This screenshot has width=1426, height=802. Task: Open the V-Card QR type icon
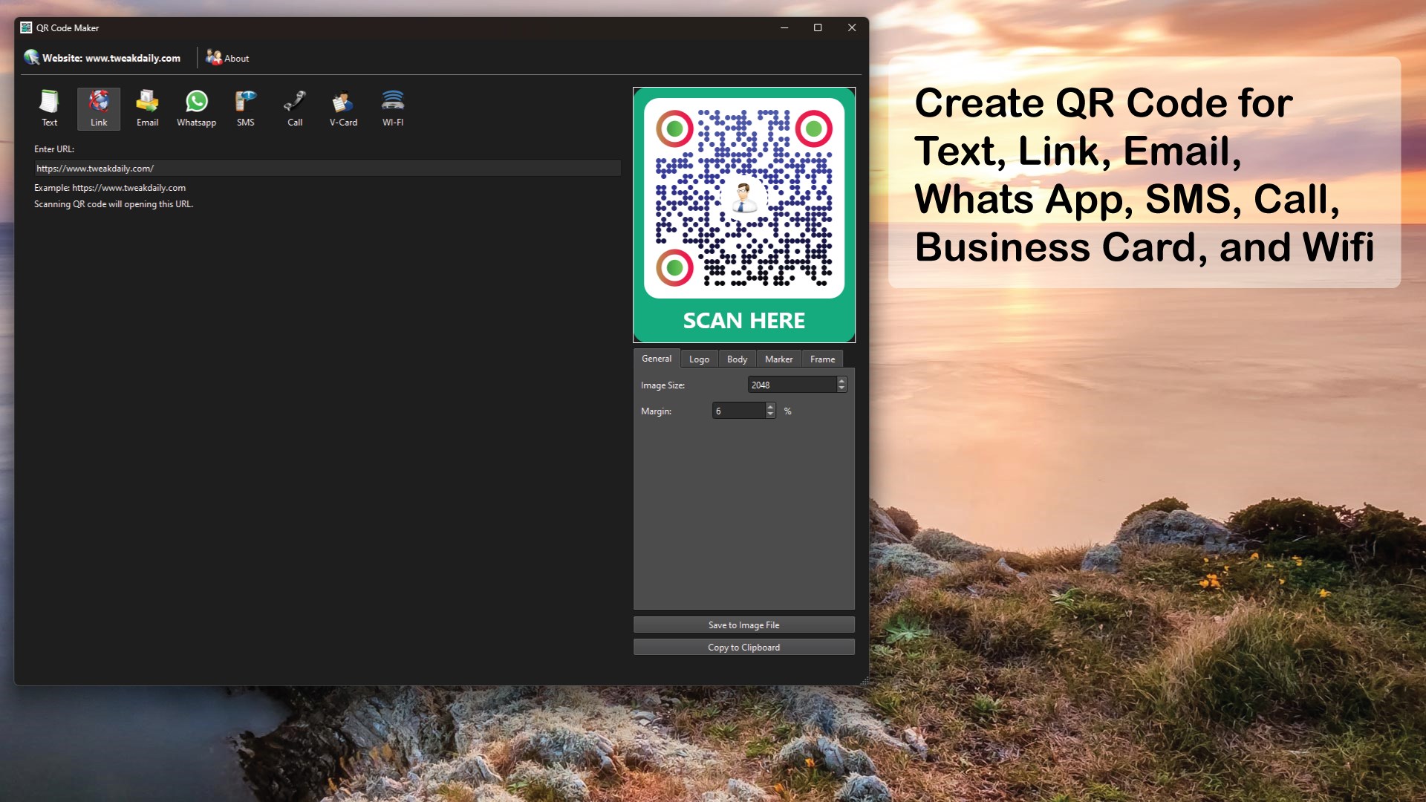click(343, 108)
